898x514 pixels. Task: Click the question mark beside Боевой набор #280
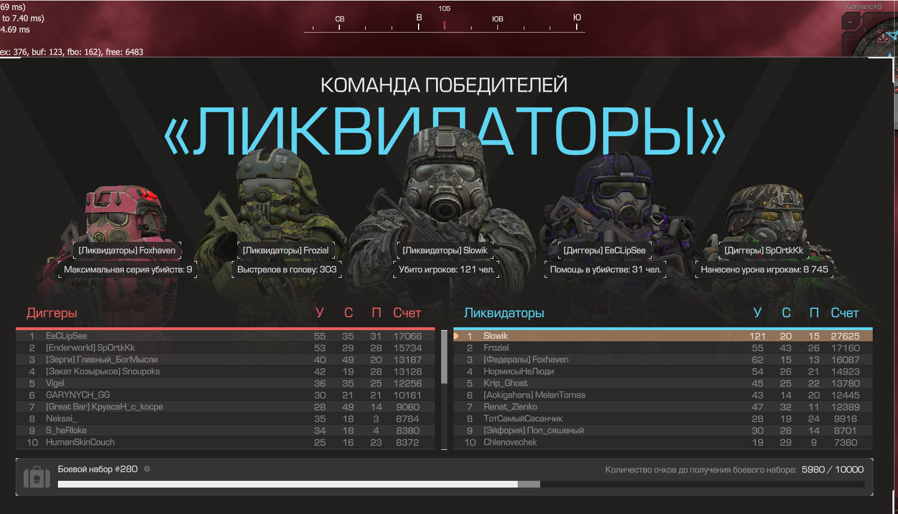(147, 469)
